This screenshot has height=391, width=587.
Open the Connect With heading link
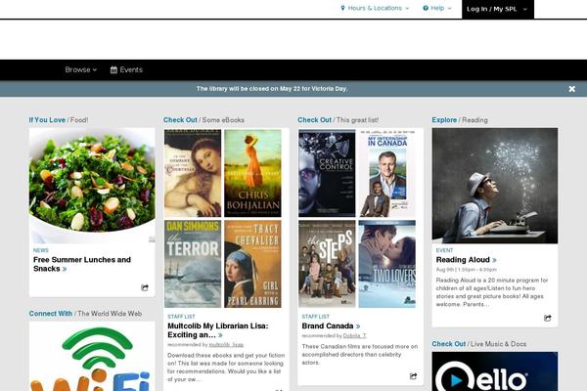(x=51, y=314)
